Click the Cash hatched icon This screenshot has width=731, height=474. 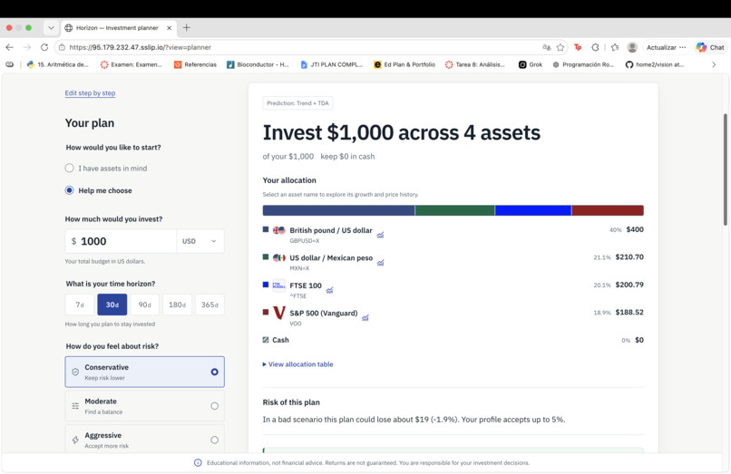point(266,340)
